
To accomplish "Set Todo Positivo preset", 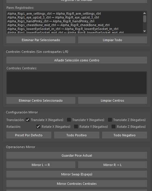I will pyautogui.click(x=77, y=135).
